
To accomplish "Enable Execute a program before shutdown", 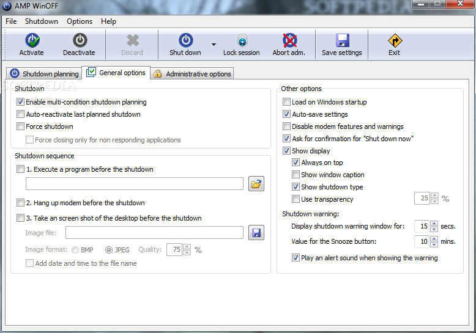I will pyautogui.click(x=20, y=169).
